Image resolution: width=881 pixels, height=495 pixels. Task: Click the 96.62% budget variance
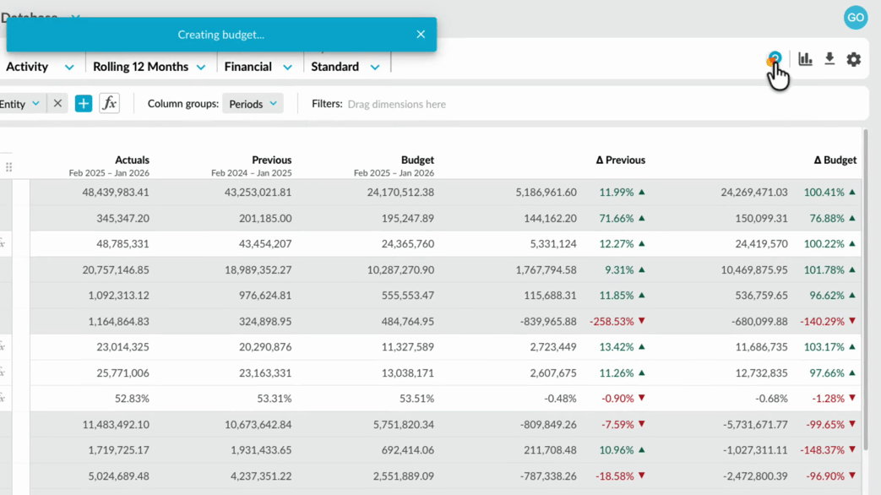[x=826, y=295]
